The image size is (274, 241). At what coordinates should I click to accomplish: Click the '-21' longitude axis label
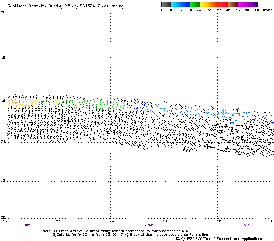click(164, 221)
